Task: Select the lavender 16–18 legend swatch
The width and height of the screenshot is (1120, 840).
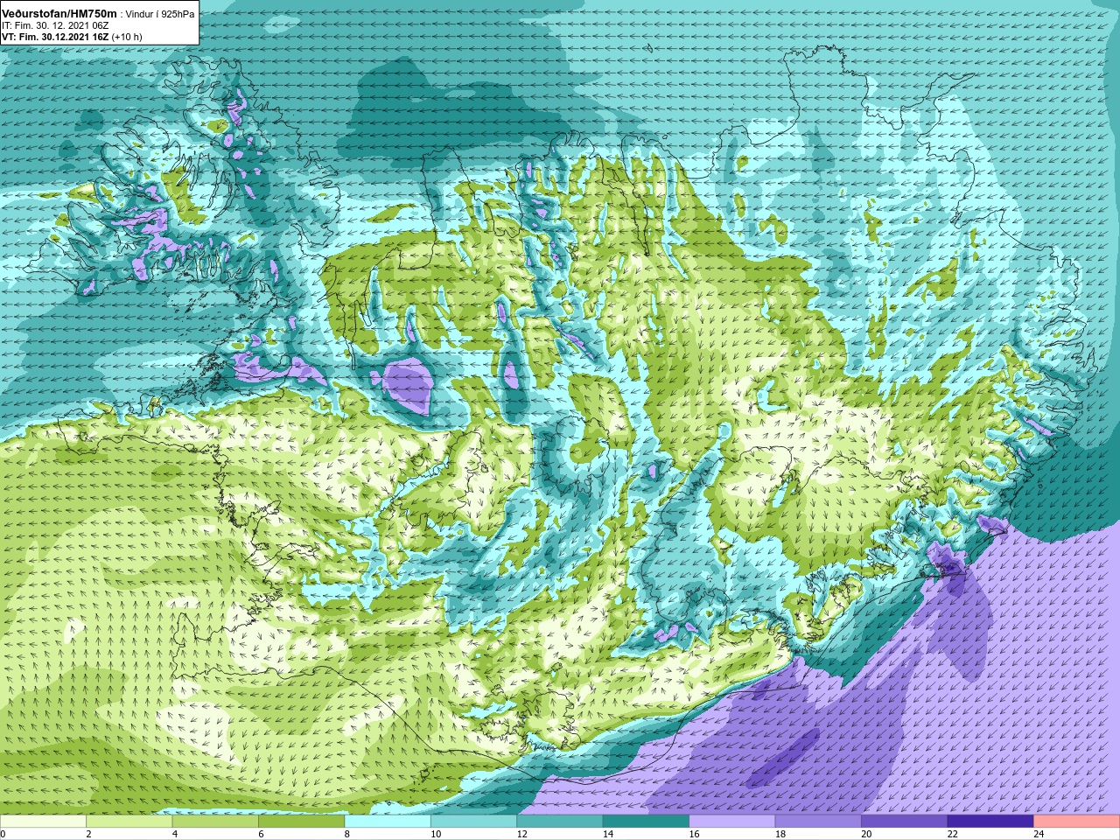Action: pyautogui.click(x=732, y=822)
